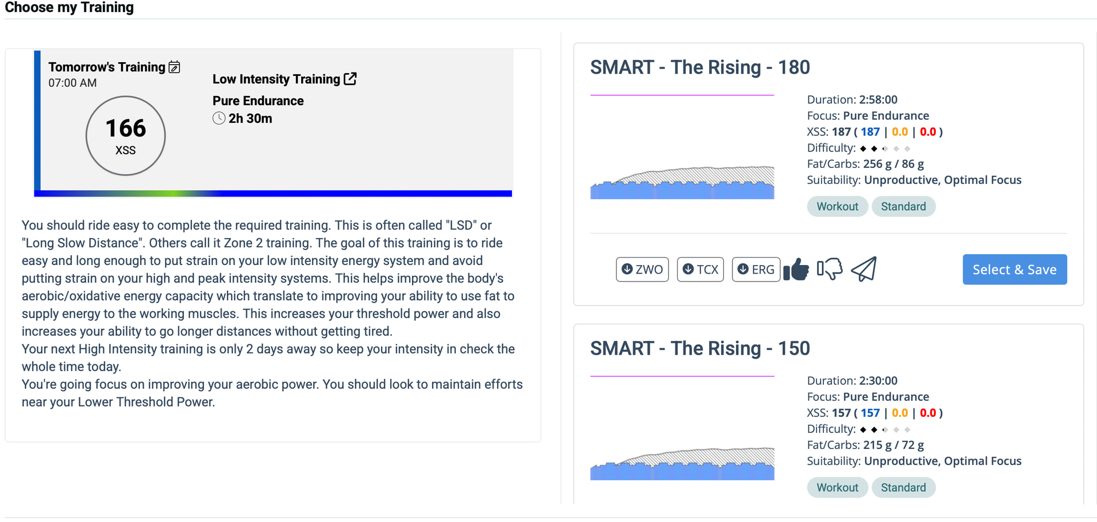Download the TCX workout file
The width and height of the screenshot is (1097, 522).
(x=700, y=270)
